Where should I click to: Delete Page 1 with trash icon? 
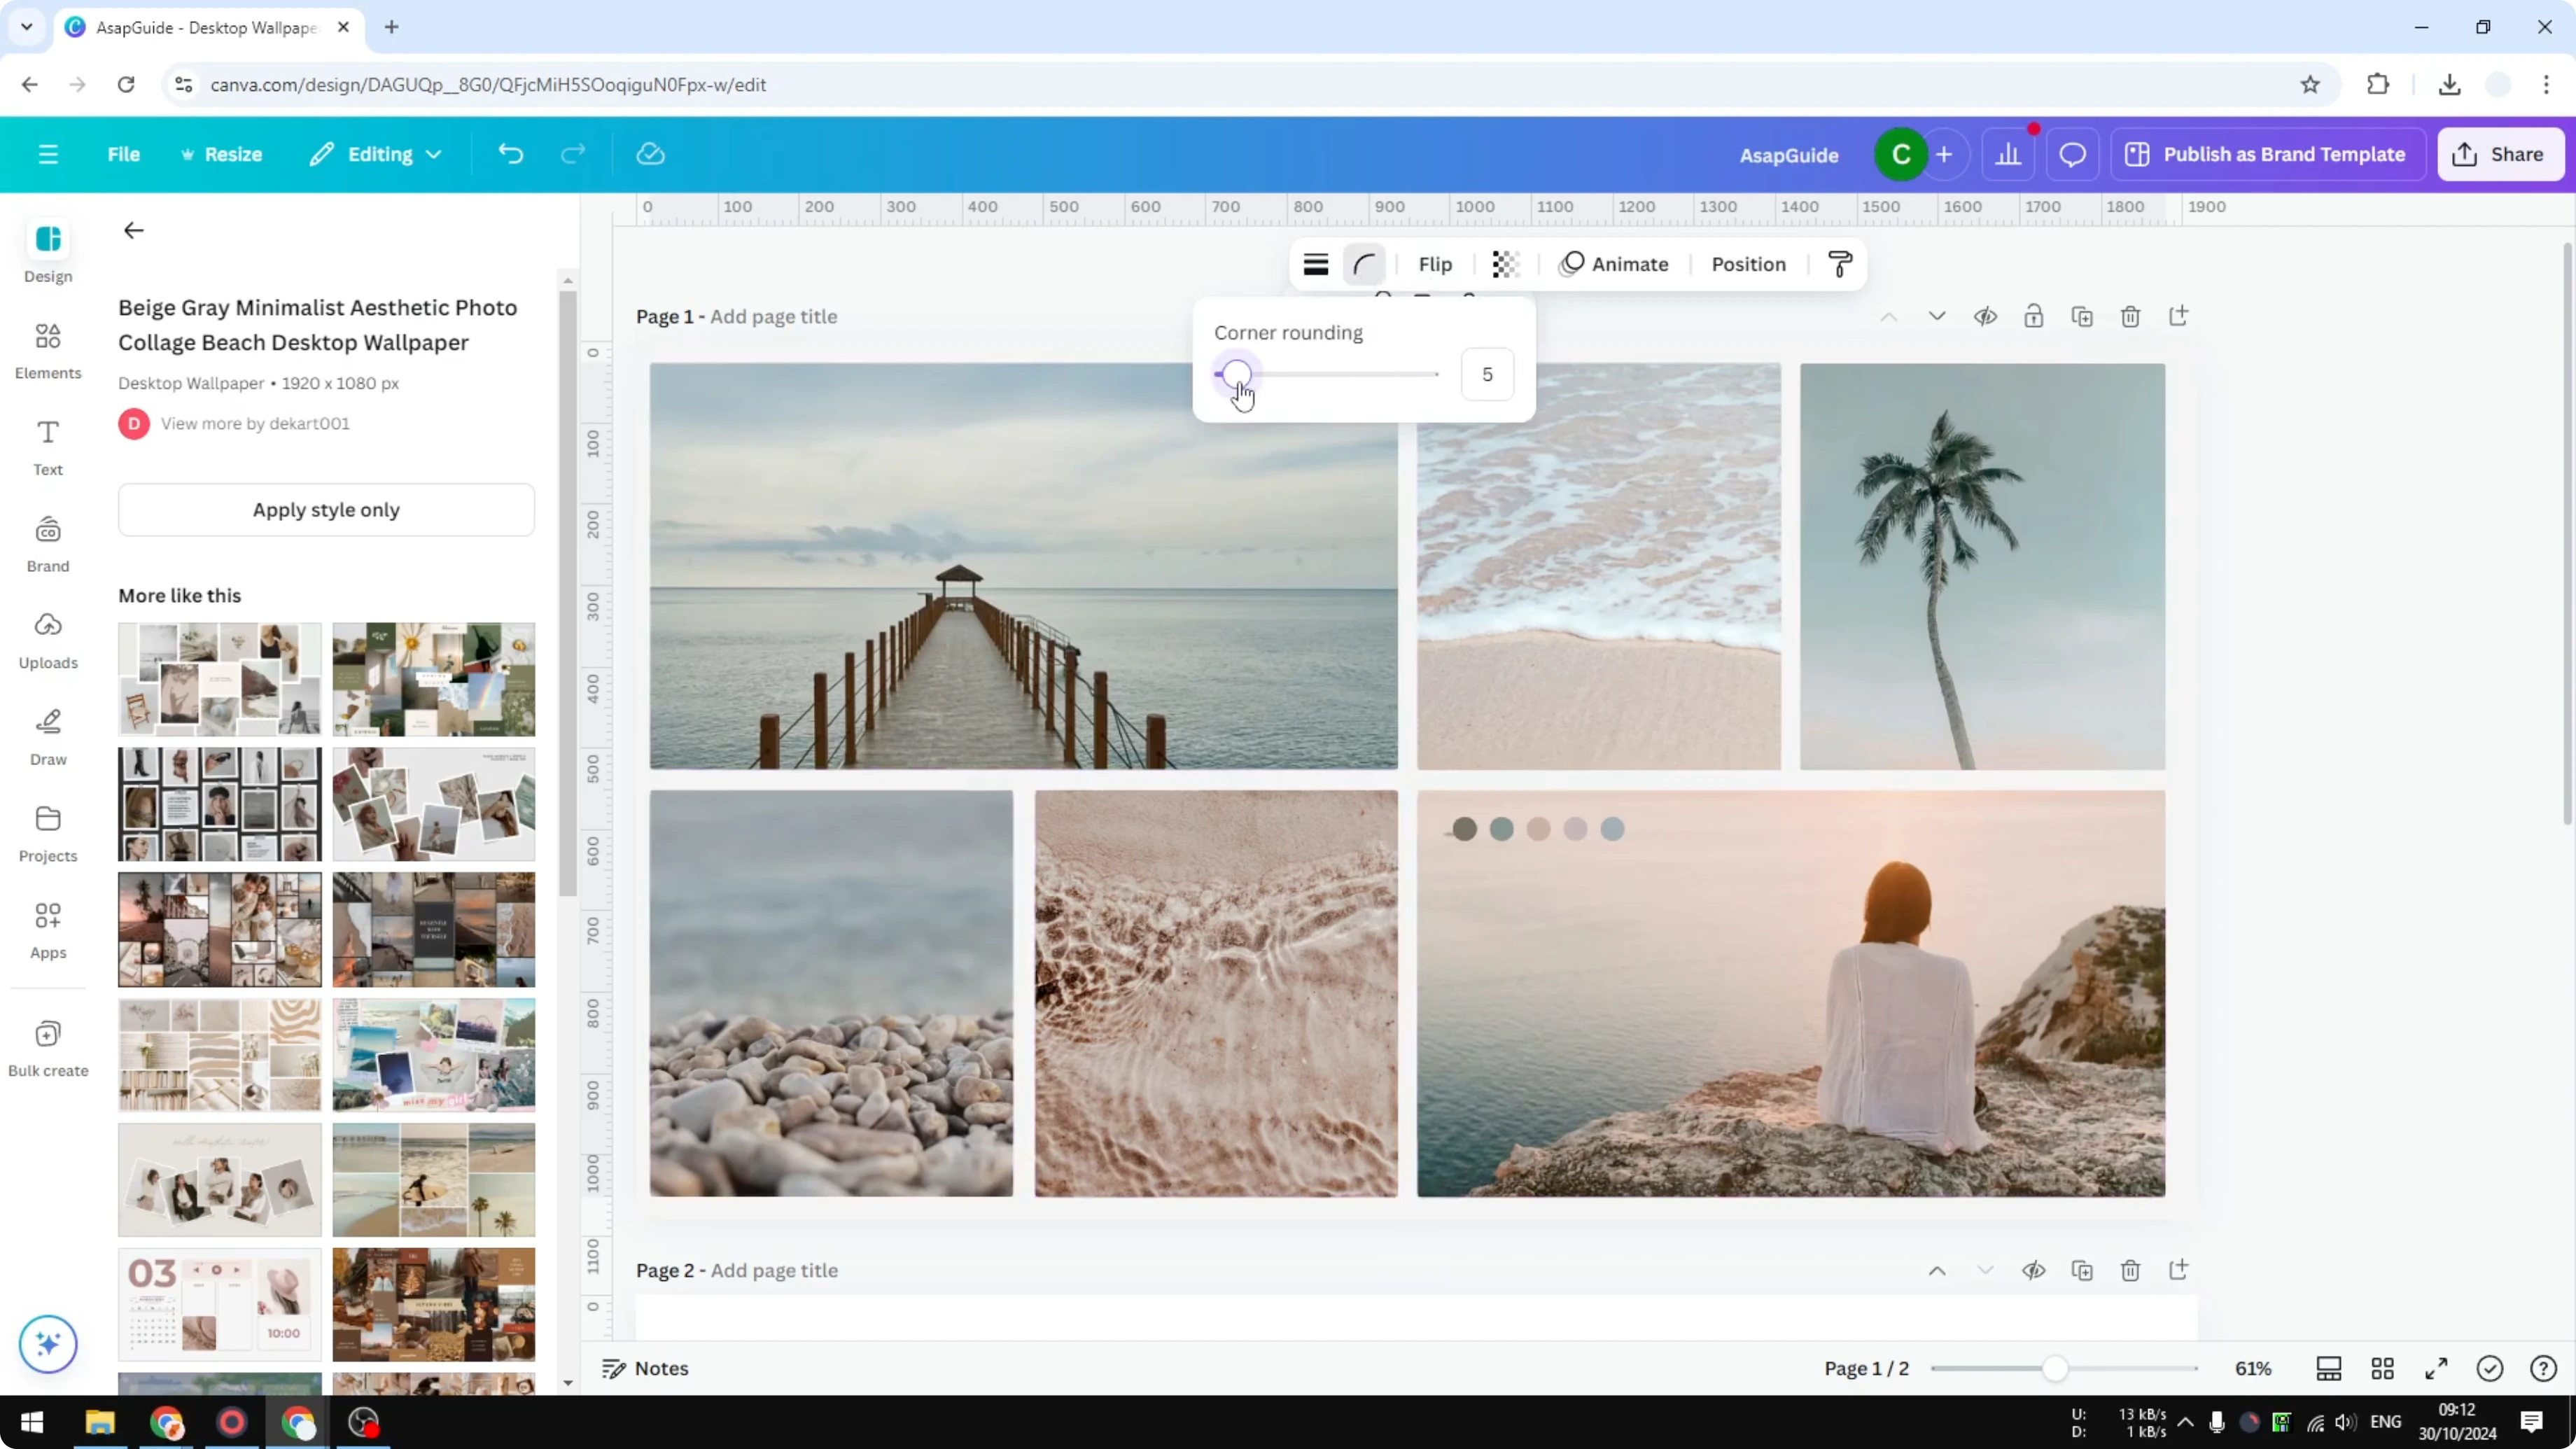(2131, 316)
